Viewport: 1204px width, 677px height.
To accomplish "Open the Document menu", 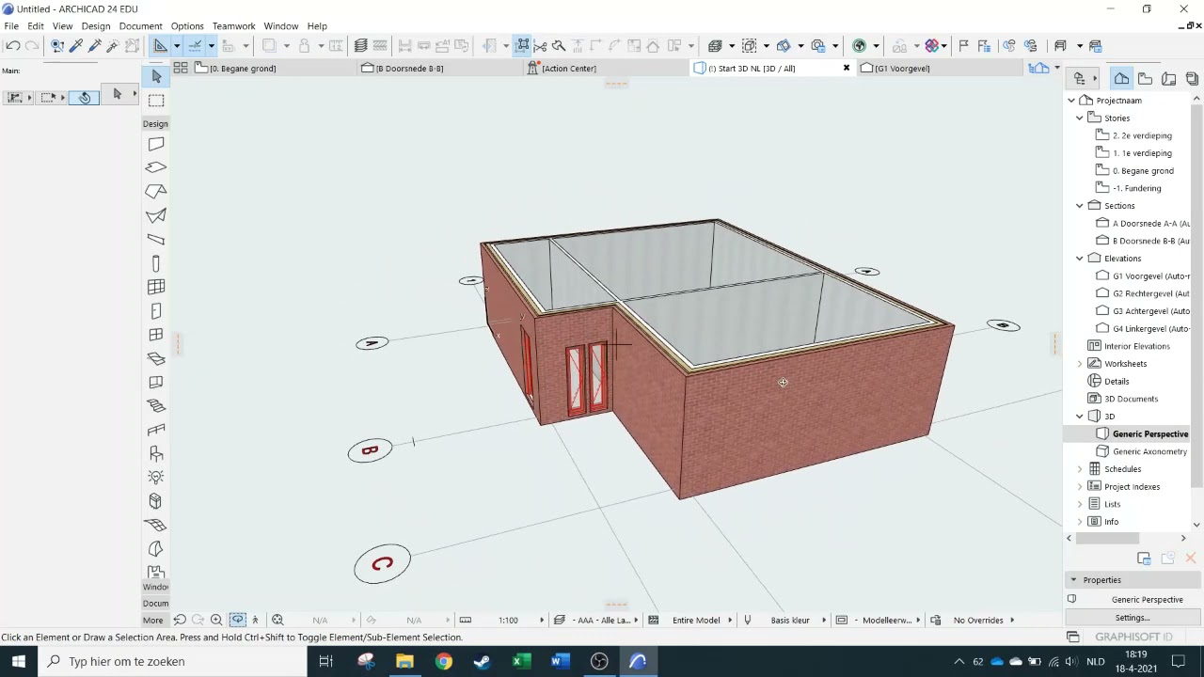I will (x=140, y=26).
